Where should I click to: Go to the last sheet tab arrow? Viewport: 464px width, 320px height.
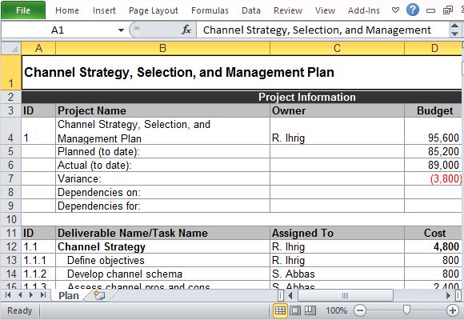click(x=43, y=295)
